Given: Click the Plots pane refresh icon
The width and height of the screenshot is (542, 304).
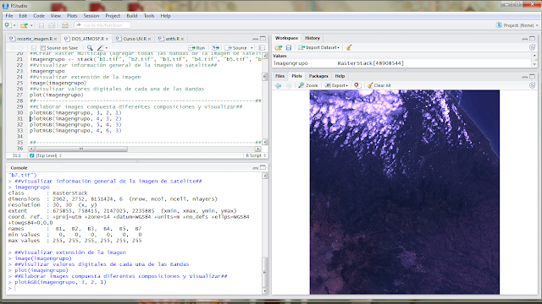Looking at the screenshot, I should [x=533, y=85].
